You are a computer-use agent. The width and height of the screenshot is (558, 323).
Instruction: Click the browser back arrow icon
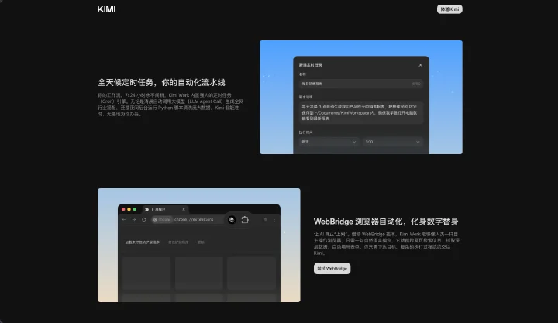124,219
